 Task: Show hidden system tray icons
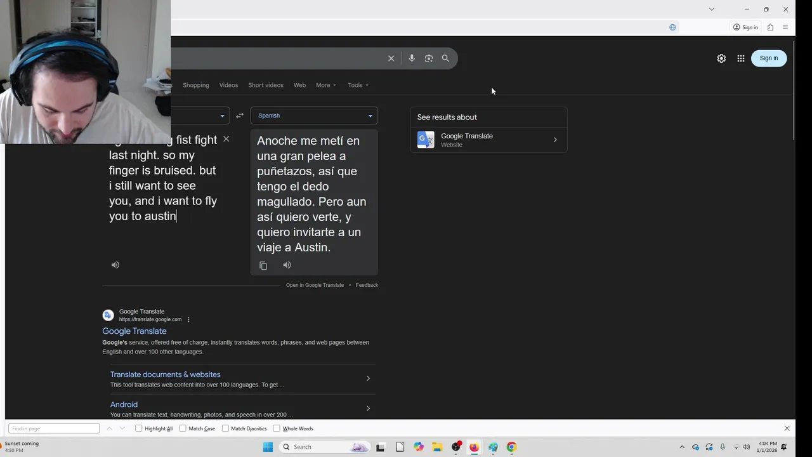coord(682,447)
